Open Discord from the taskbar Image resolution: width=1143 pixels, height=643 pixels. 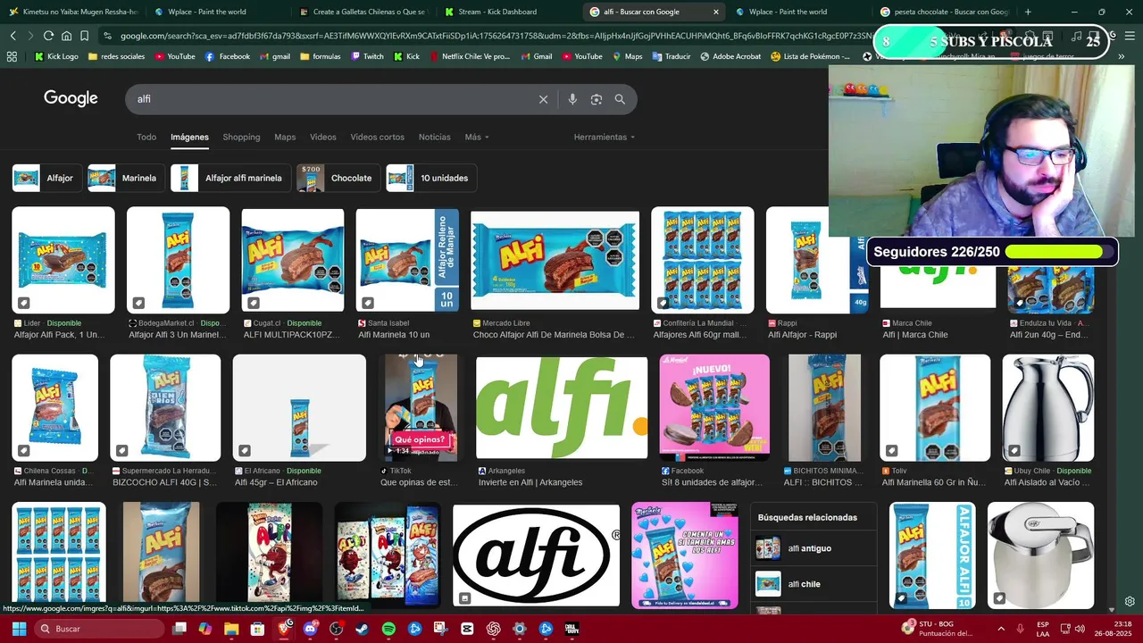point(310,629)
